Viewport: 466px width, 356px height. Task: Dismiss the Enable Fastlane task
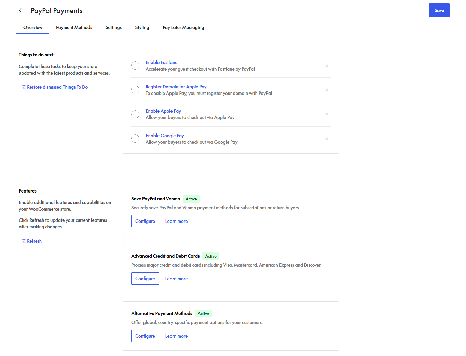pos(327,66)
